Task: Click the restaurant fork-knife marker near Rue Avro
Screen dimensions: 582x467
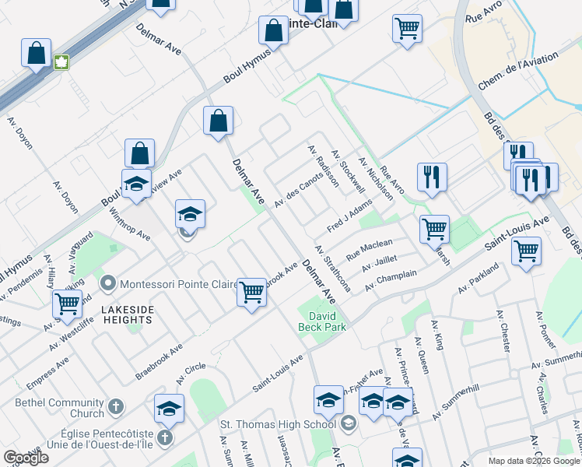Action: click(x=432, y=178)
